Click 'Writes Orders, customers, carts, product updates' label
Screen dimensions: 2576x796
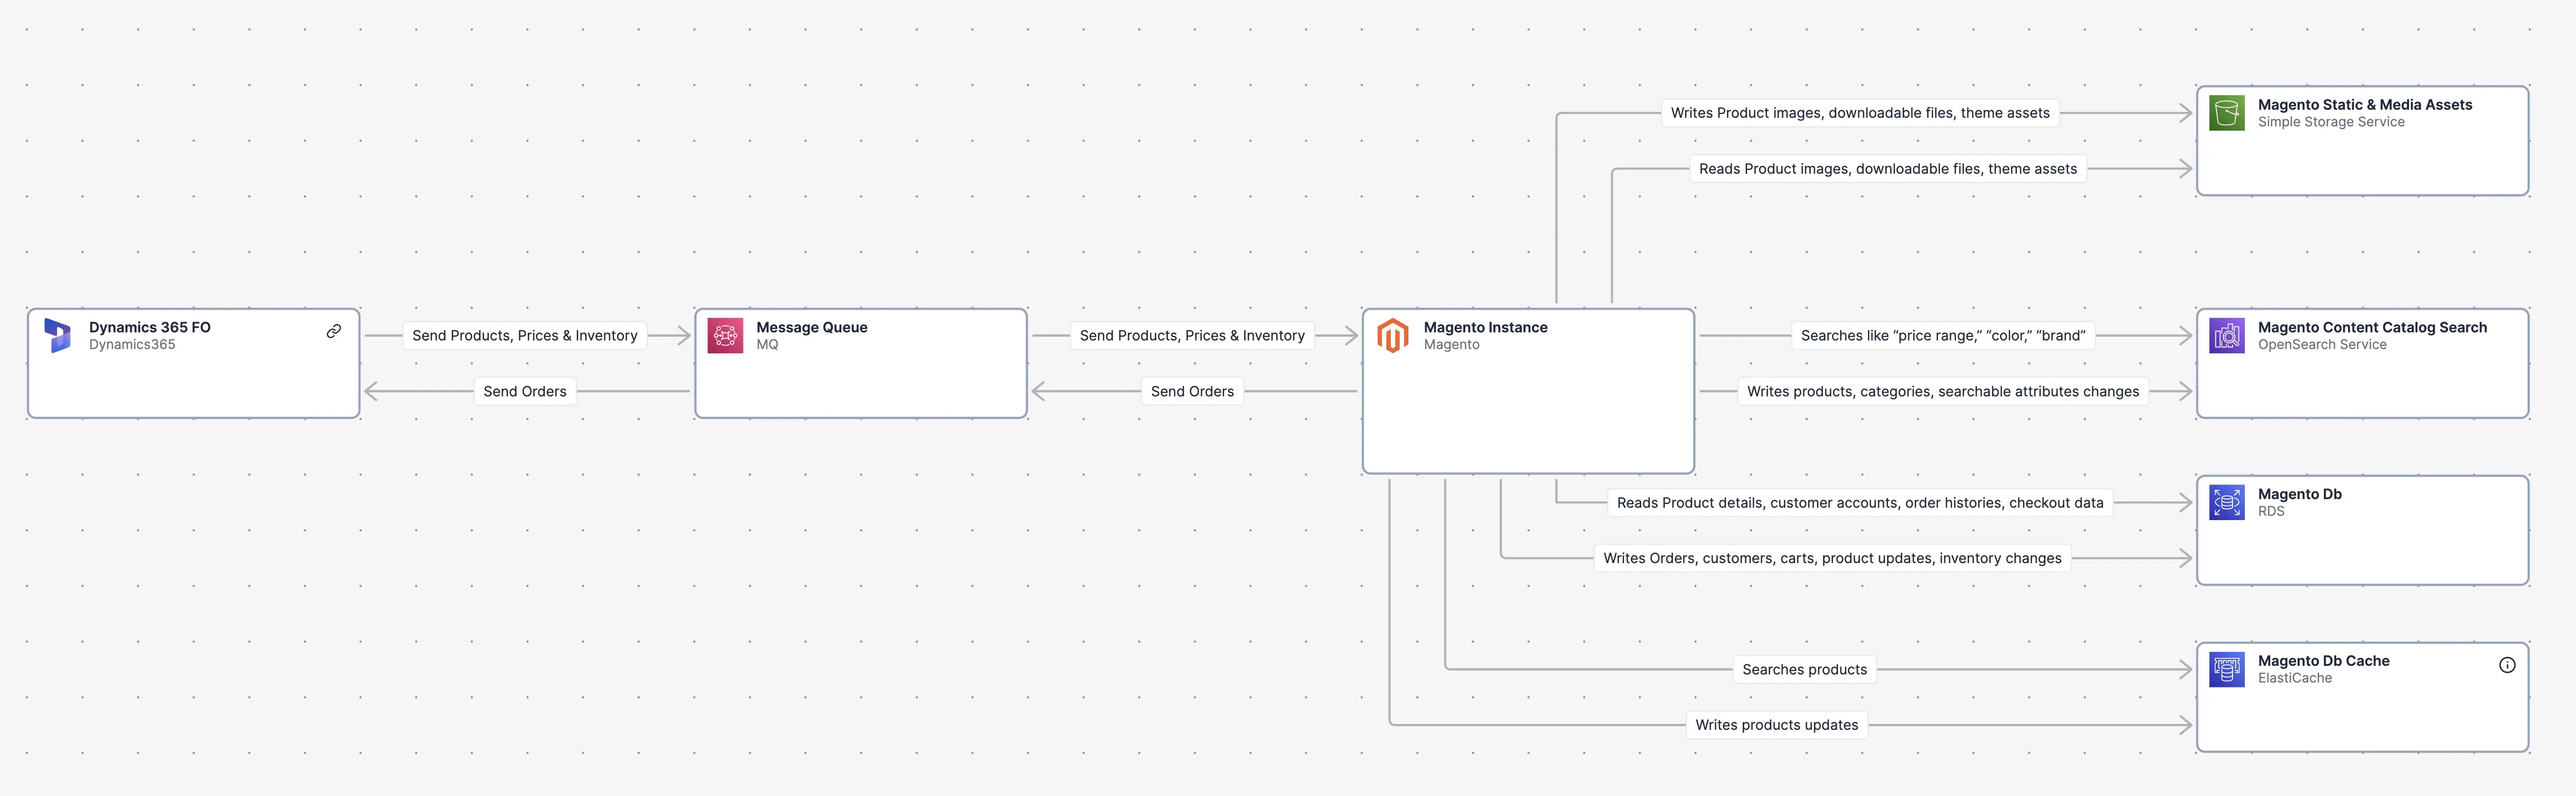(1832, 557)
